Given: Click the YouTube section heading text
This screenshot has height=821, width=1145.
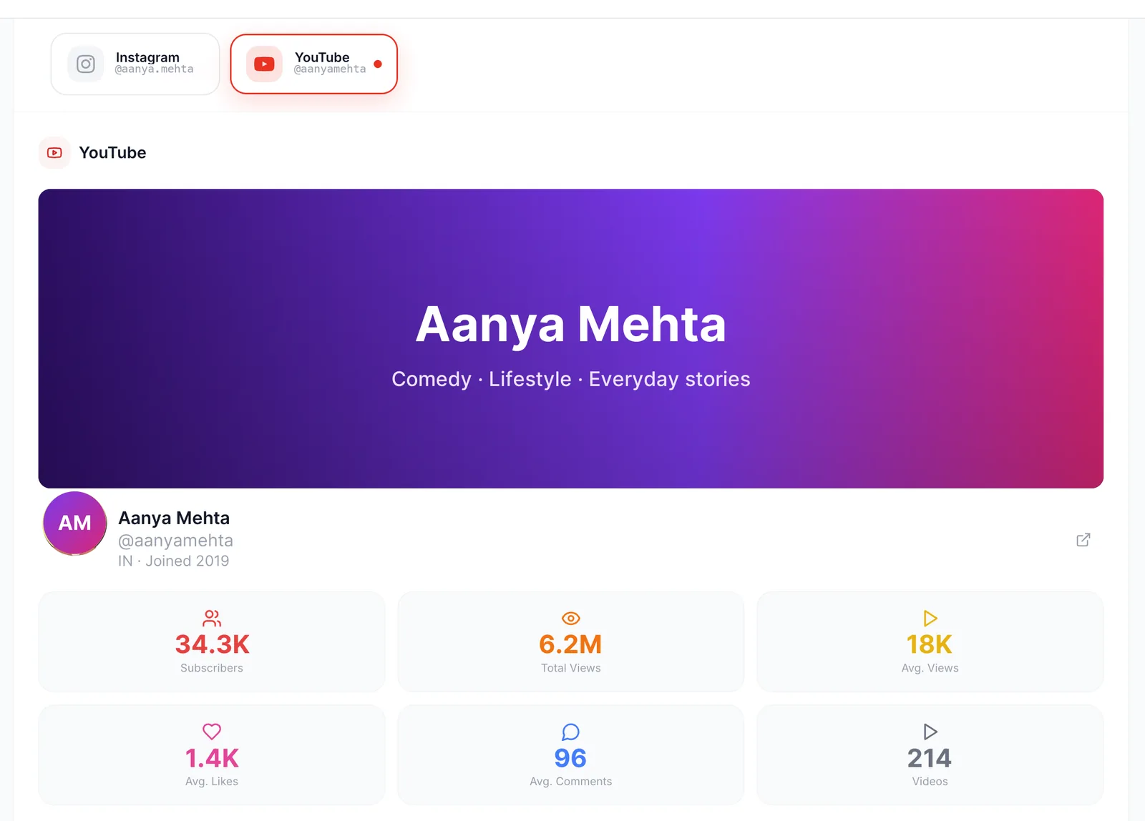Looking at the screenshot, I should pos(112,152).
